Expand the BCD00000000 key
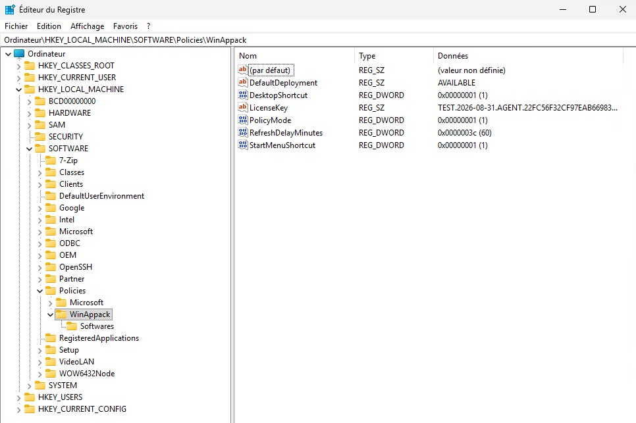 coord(29,102)
